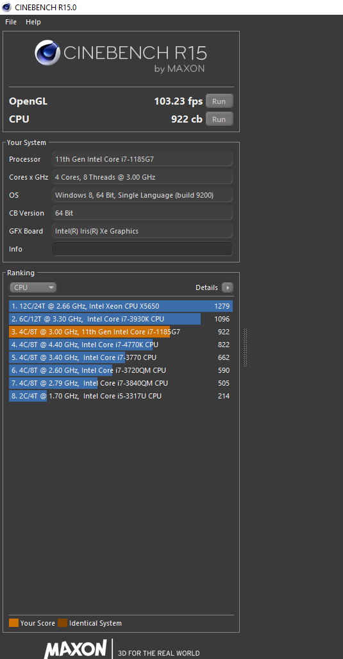Open the Help menu

tap(33, 22)
